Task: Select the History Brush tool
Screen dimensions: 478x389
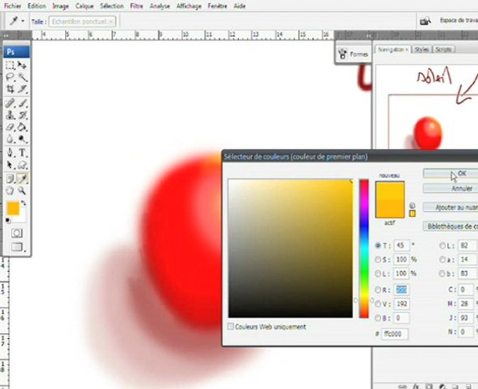Action: pyautogui.click(x=22, y=115)
